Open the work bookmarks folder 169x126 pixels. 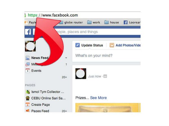(x=94, y=22)
